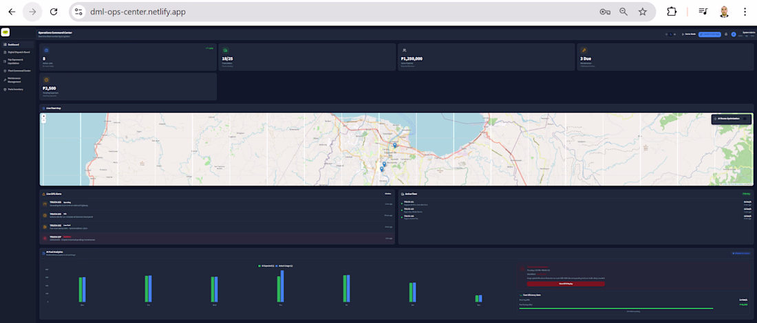
Task: Select Parts Inventory sidebar item
Action: pyautogui.click(x=15, y=89)
